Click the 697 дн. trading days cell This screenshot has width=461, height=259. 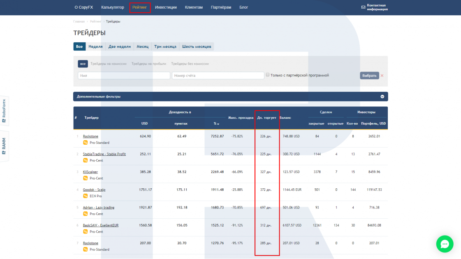click(266, 208)
